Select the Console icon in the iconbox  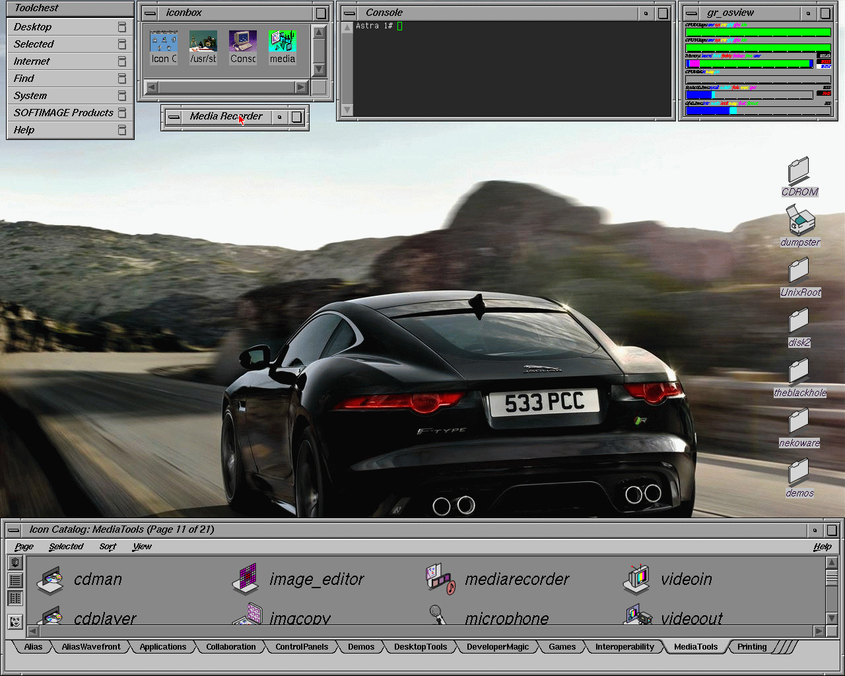point(242,42)
